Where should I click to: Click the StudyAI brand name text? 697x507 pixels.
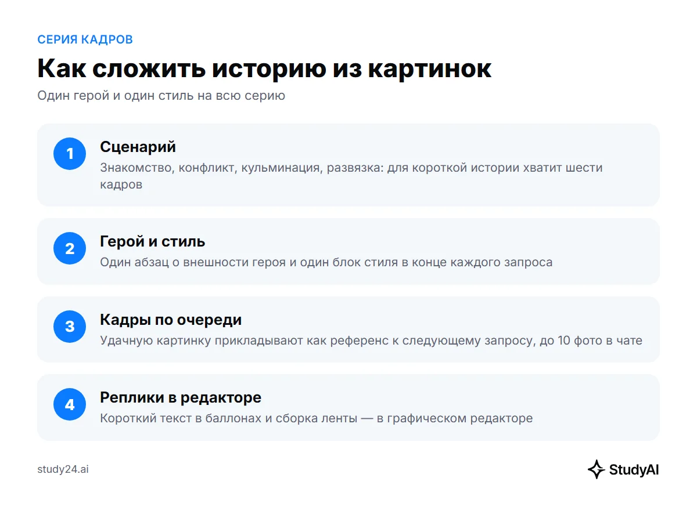pyautogui.click(x=634, y=470)
